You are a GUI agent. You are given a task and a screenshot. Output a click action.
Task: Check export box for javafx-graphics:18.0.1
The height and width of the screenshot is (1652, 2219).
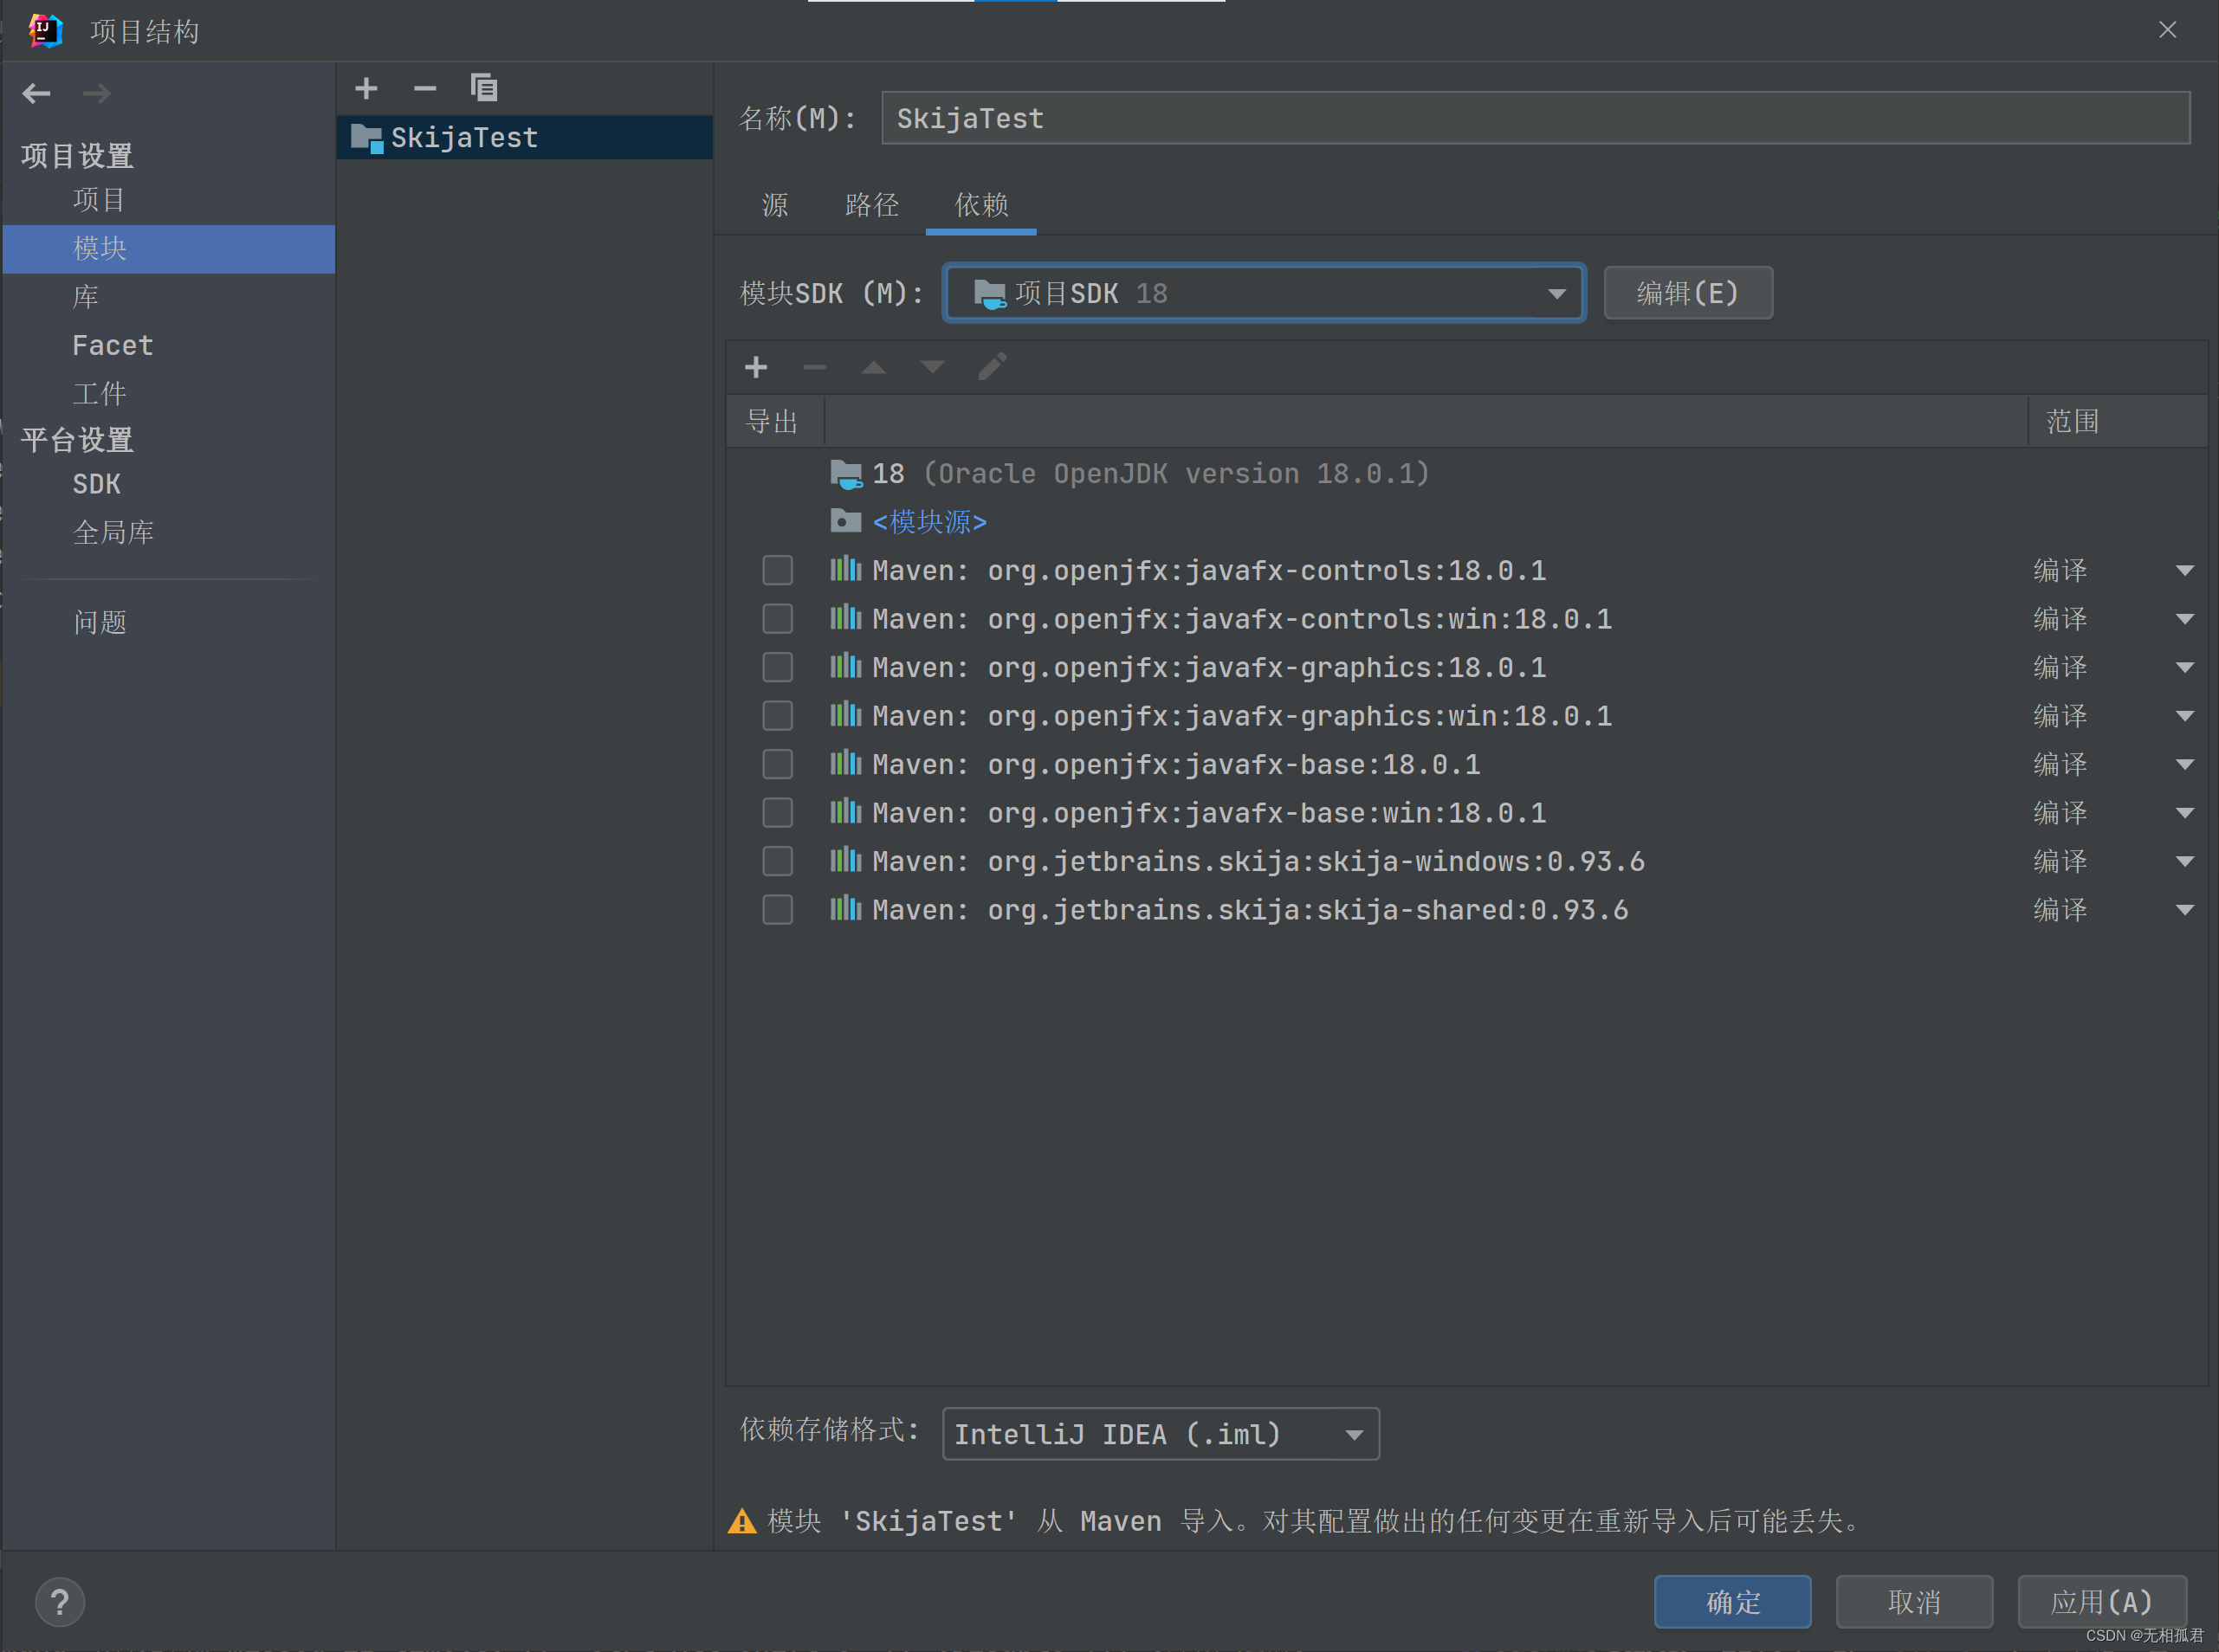pos(778,667)
